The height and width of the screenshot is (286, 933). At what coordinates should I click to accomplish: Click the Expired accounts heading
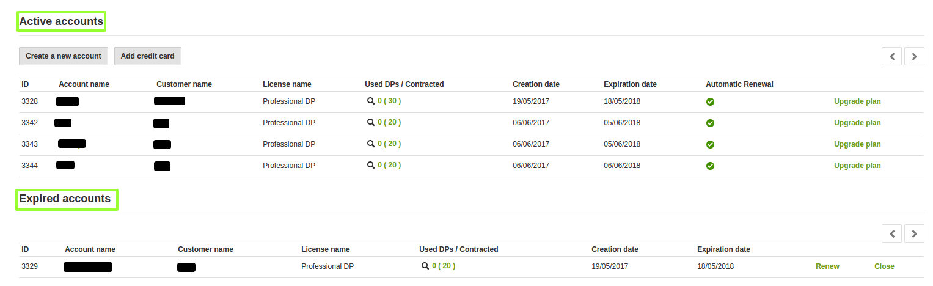point(65,199)
